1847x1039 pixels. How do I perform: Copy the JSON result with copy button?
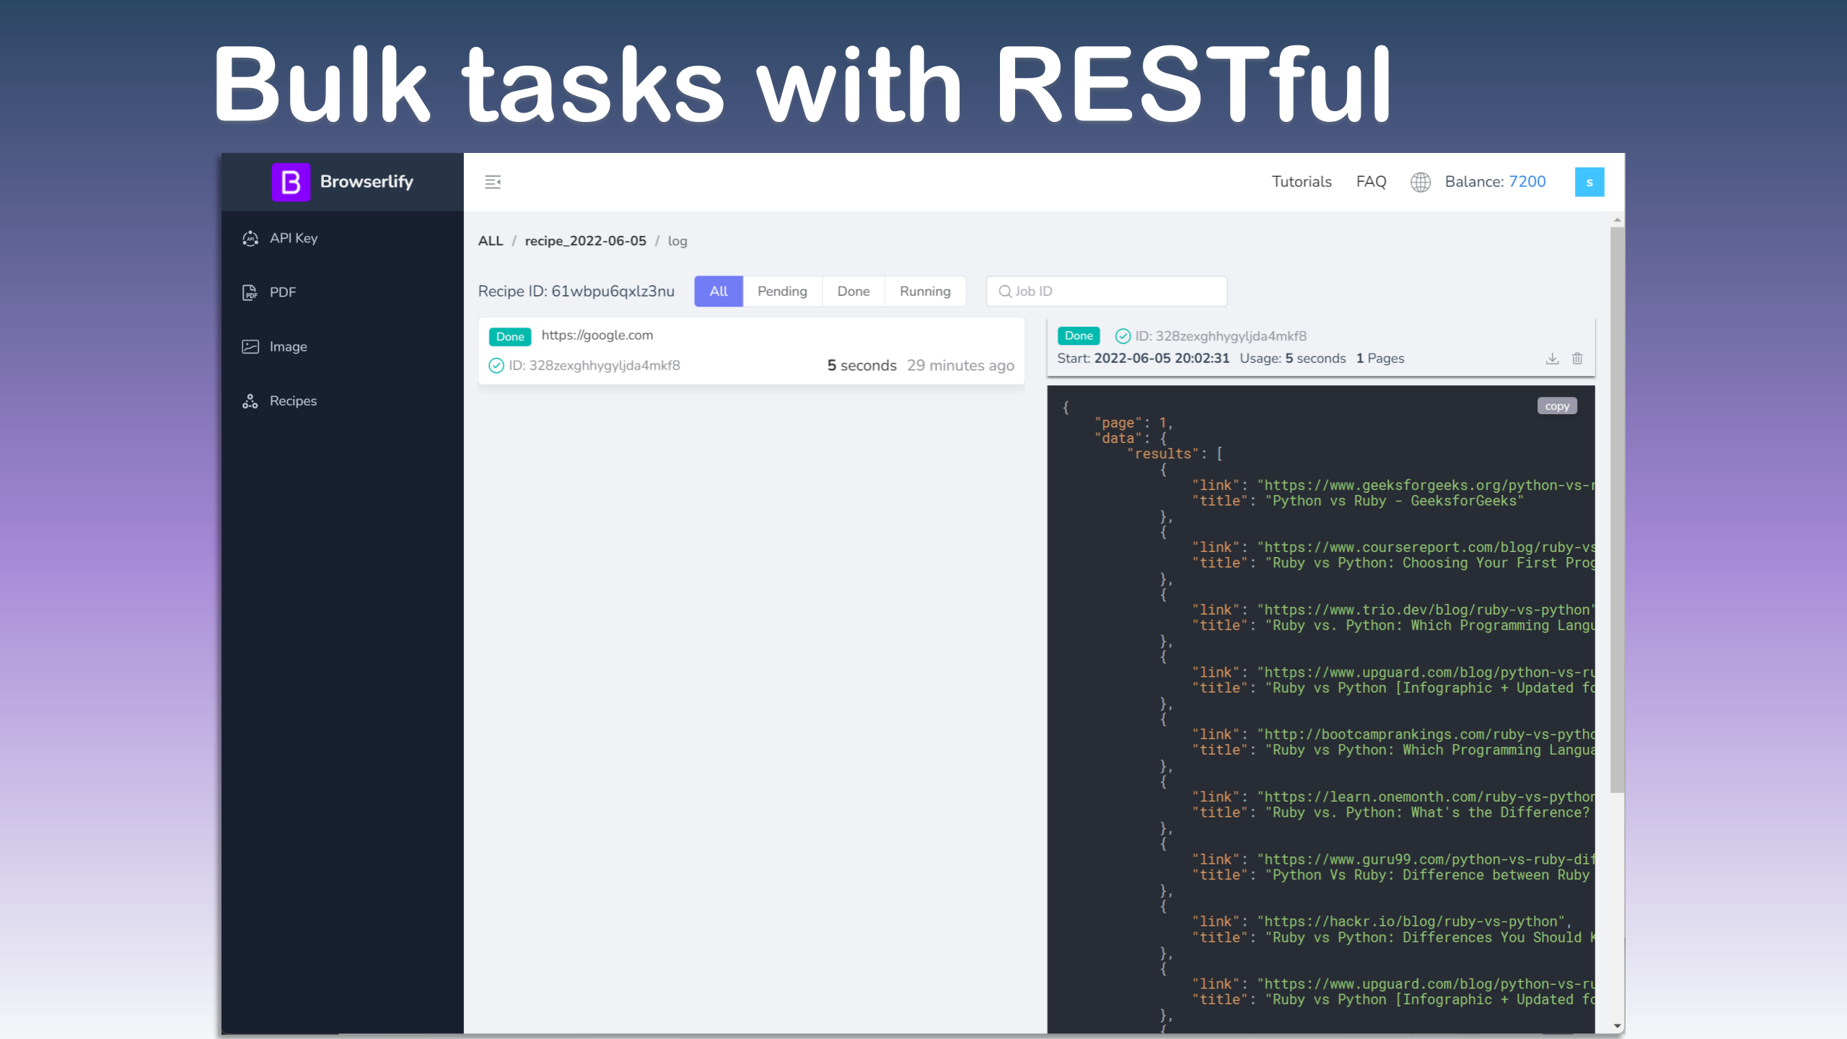coord(1557,406)
